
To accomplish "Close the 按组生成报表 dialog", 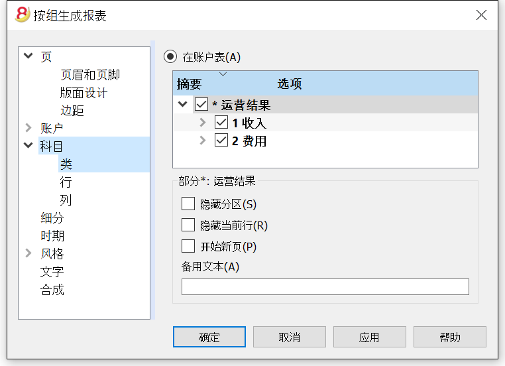I will click(481, 15).
